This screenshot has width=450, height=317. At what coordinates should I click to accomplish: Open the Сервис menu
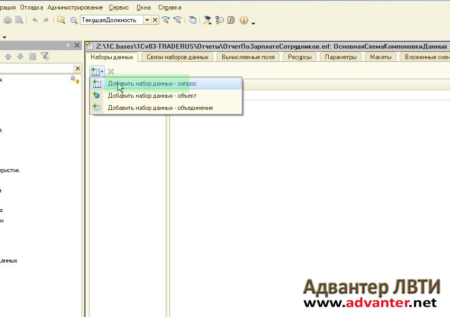click(119, 7)
